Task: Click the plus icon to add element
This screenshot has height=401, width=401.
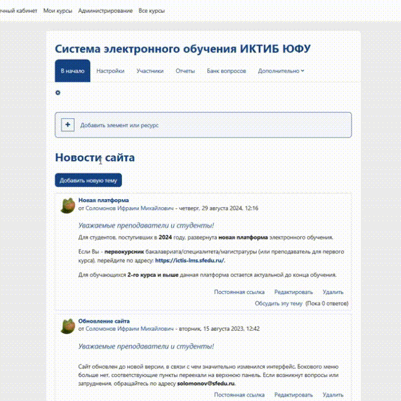Action: click(x=68, y=125)
